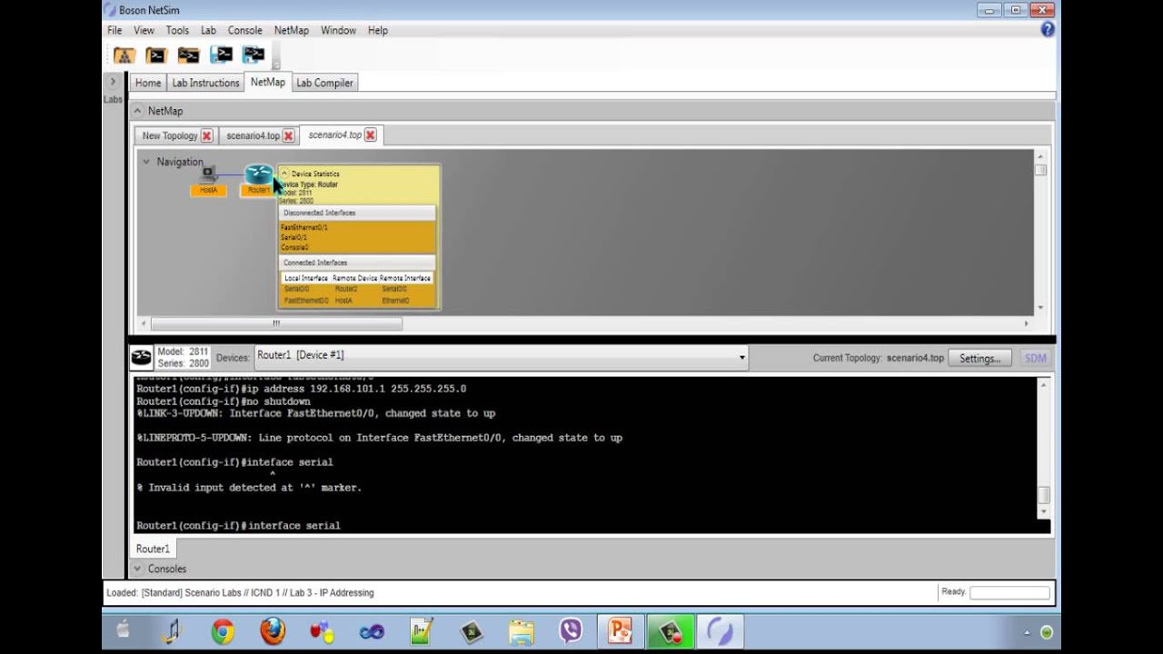The height and width of the screenshot is (654, 1163).
Task: Open the toolbar overflow options arrow
Action: tap(276, 65)
